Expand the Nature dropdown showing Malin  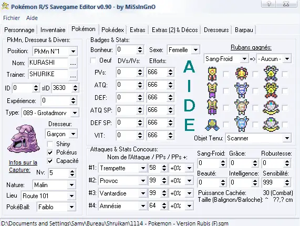(54, 185)
